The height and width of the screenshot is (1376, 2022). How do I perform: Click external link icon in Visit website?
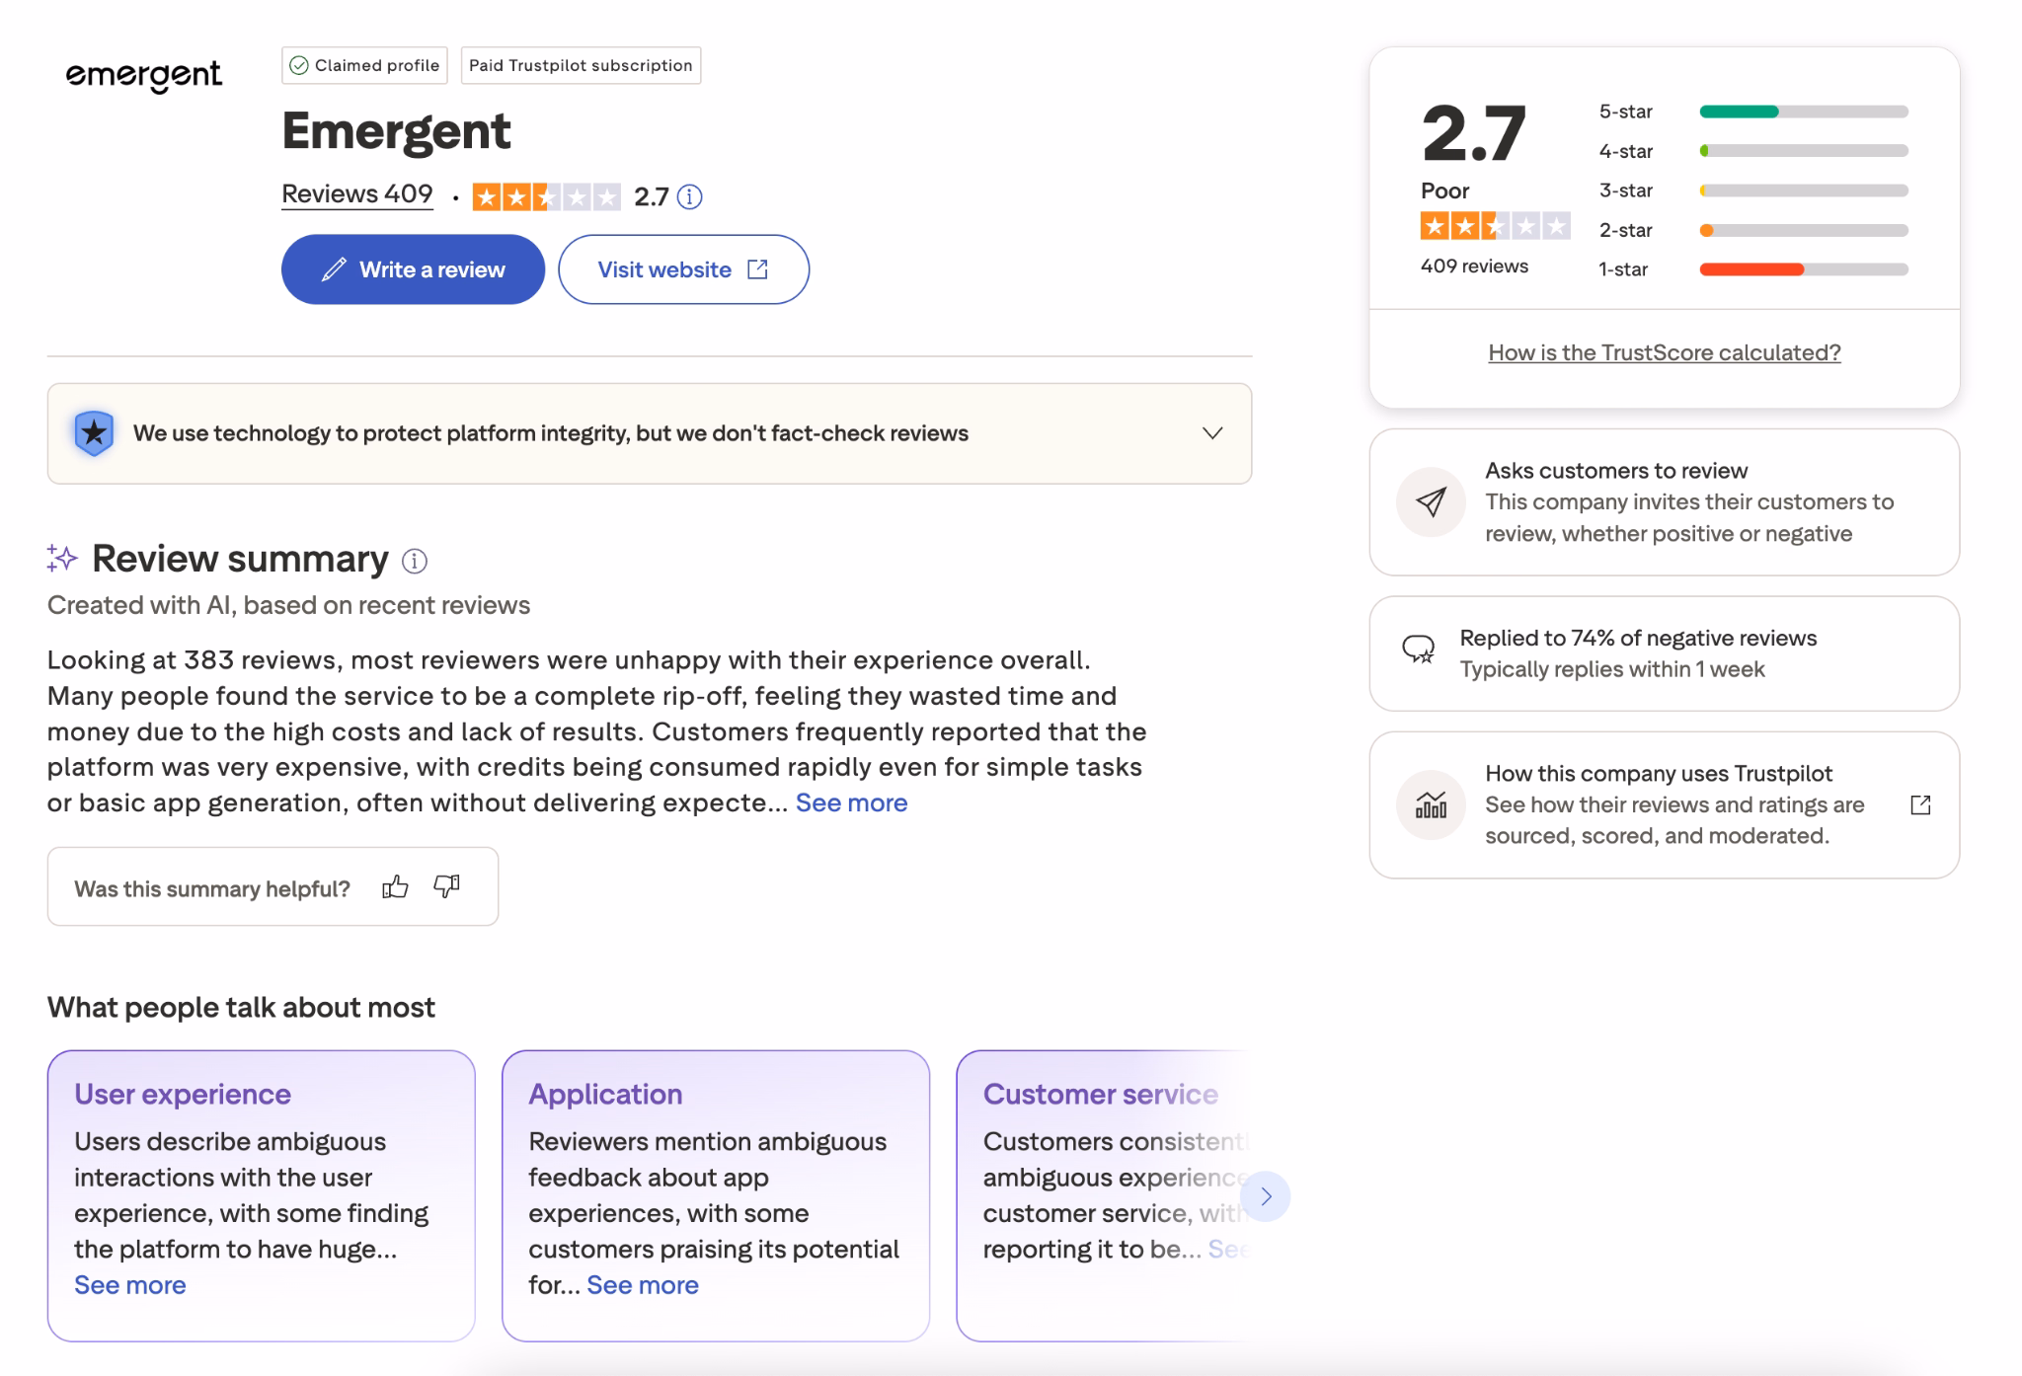click(x=757, y=269)
